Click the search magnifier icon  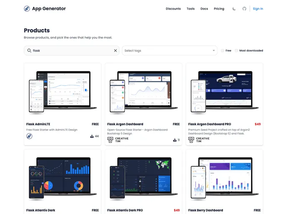tap(29, 51)
